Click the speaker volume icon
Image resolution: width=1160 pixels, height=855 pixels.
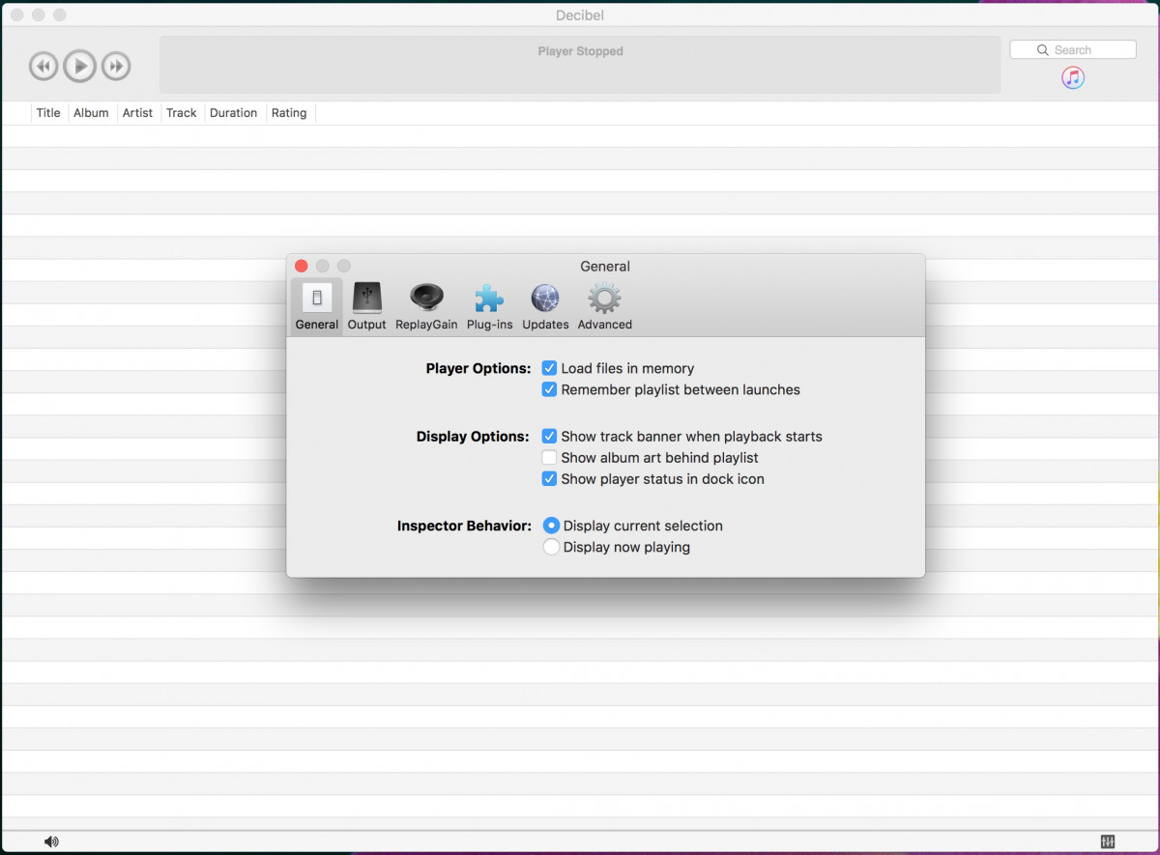51,841
